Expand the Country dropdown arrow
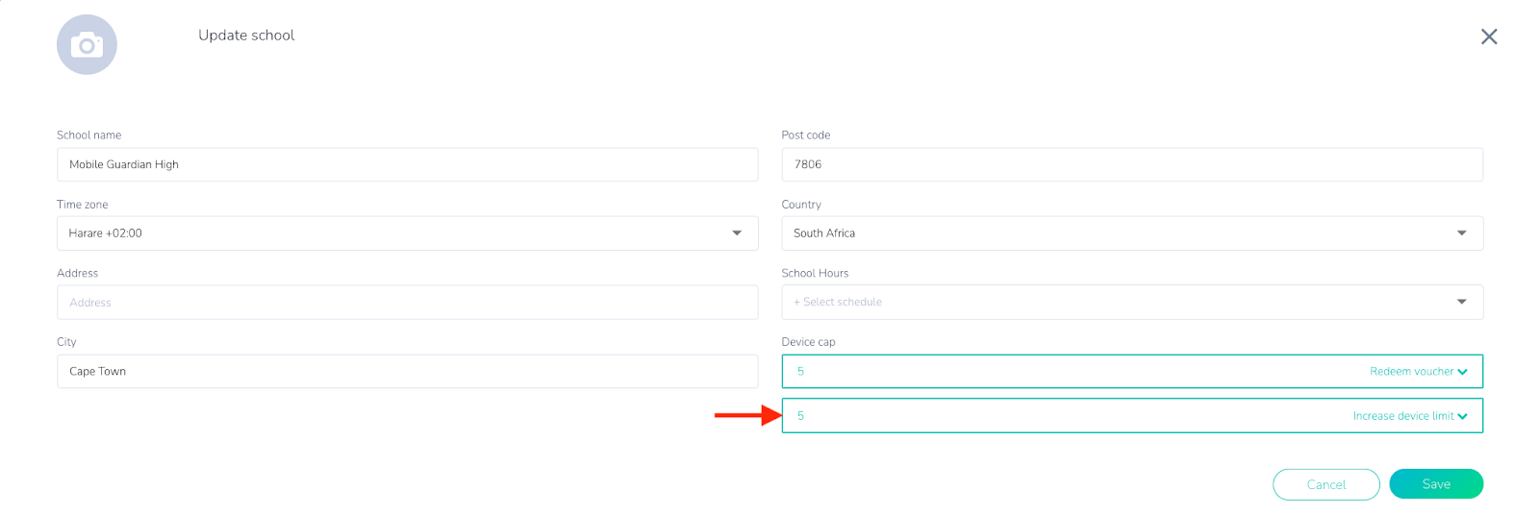This screenshot has height=514, width=1539. (1461, 233)
